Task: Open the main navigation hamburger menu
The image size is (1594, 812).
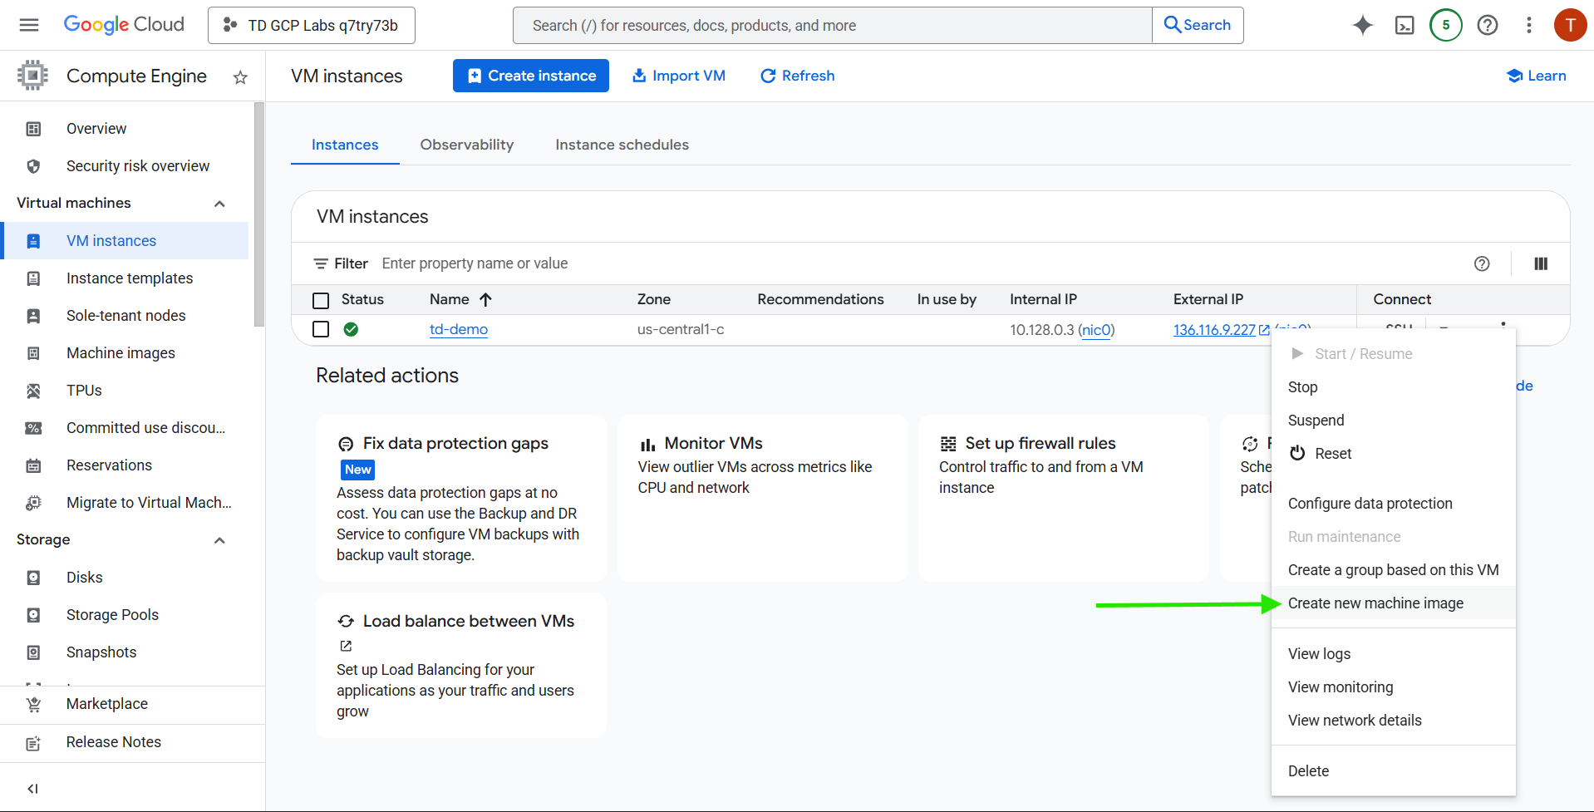Action: click(29, 25)
